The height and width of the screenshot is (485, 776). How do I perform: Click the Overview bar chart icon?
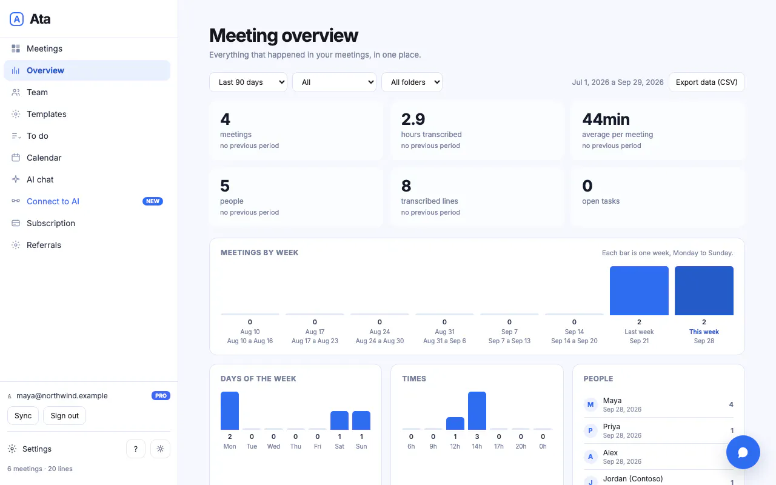pyautogui.click(x=16, y=70)
